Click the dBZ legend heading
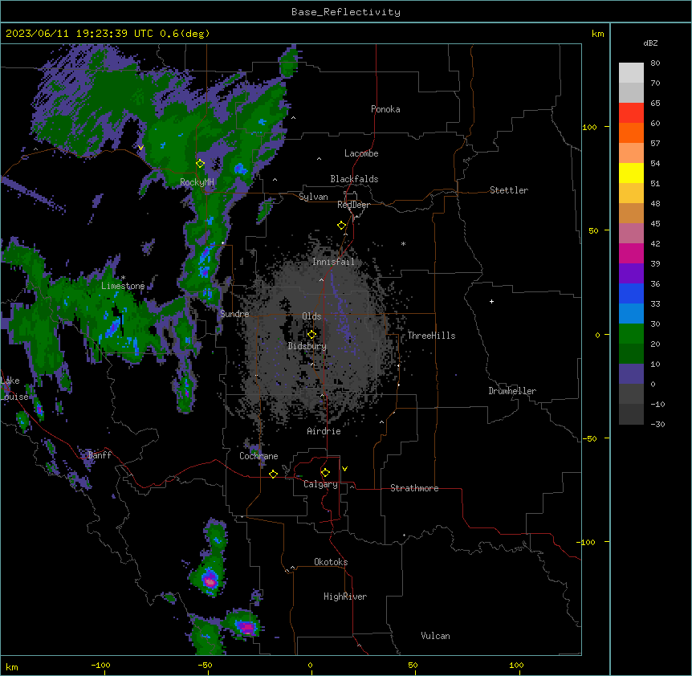 coord(650,43)
